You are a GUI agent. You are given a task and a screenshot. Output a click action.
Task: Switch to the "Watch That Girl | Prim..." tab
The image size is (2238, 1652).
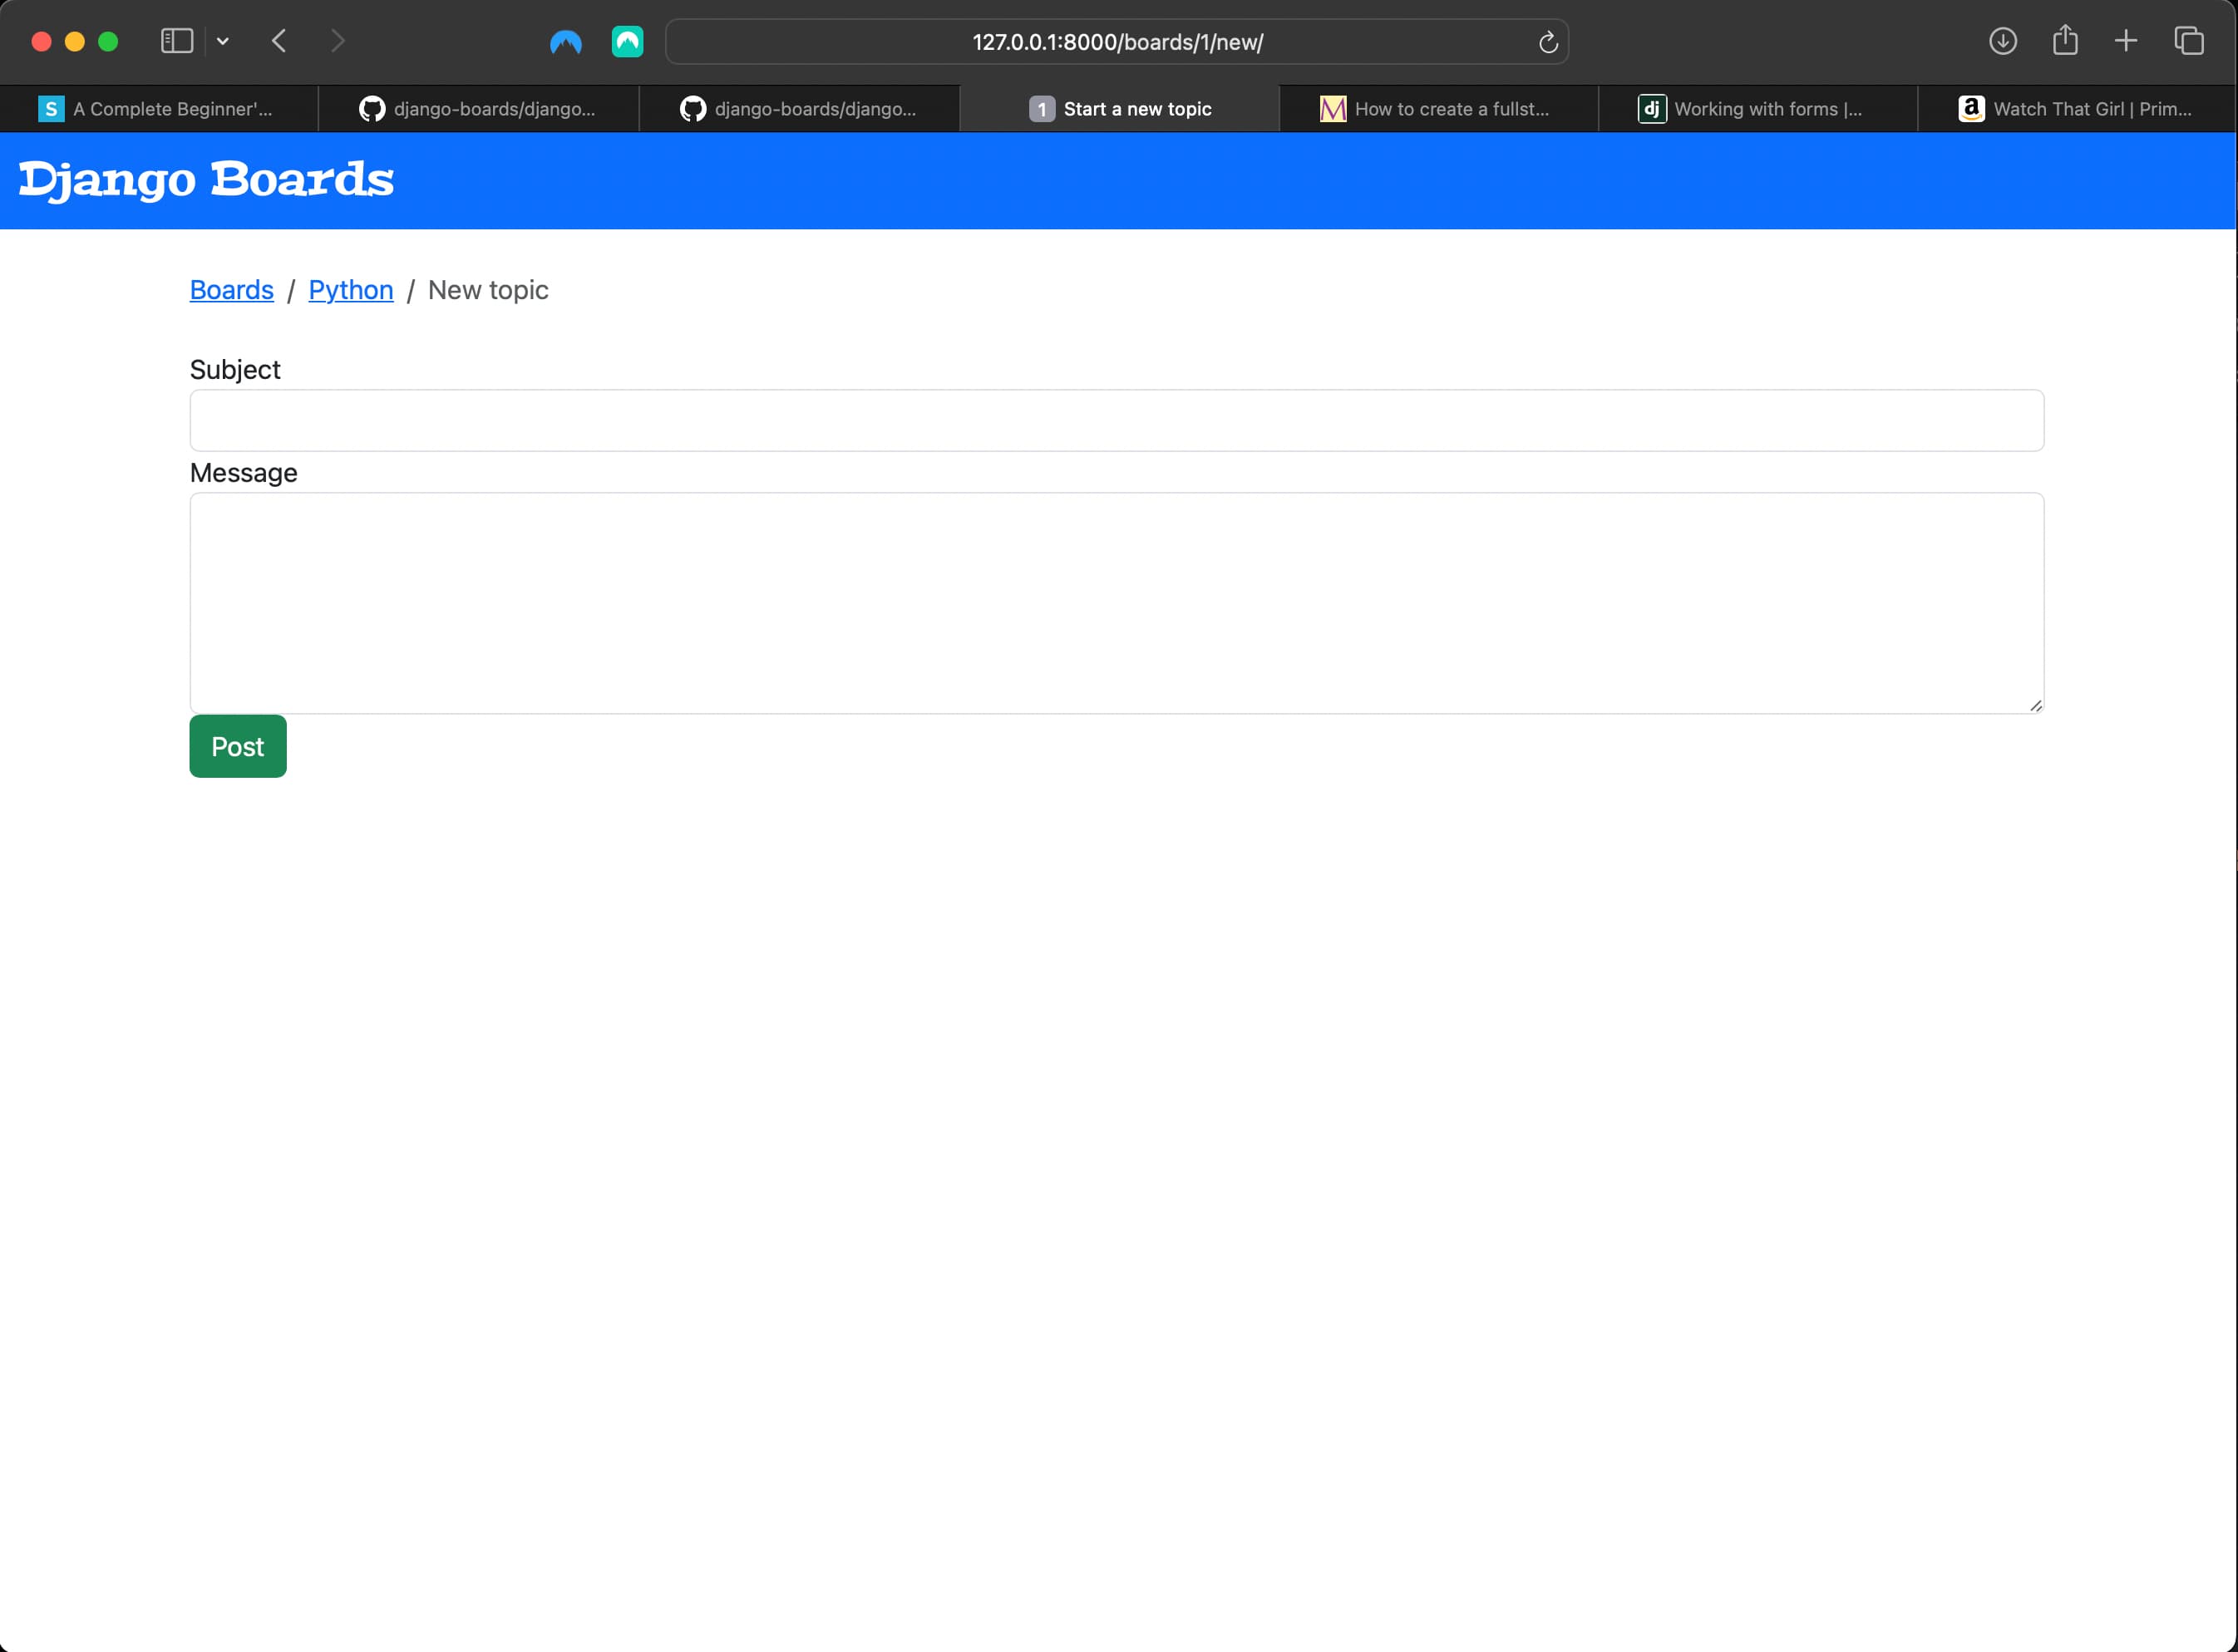2077,109
